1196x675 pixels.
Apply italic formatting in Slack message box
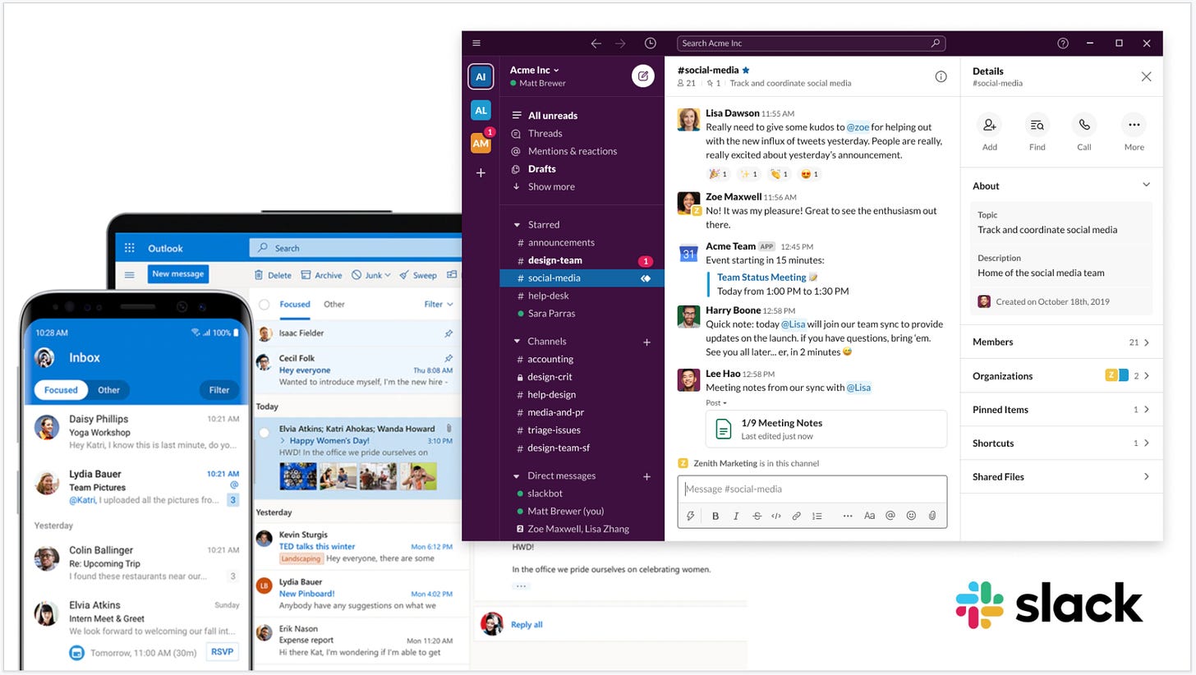736,516
